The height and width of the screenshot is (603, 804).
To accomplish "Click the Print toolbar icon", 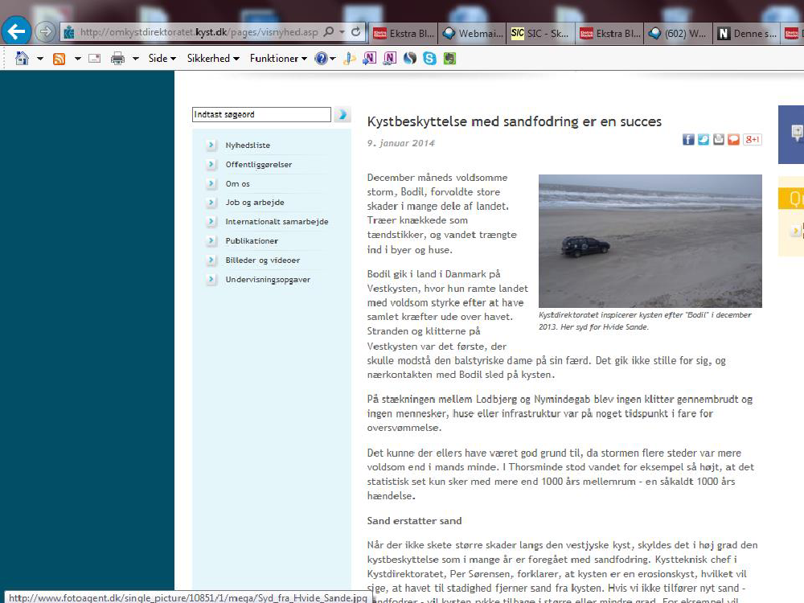I will tap(117, 58).
